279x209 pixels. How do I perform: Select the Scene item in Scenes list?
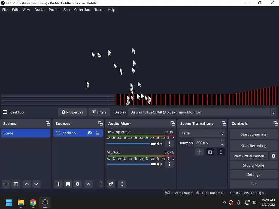coord(26,133)
